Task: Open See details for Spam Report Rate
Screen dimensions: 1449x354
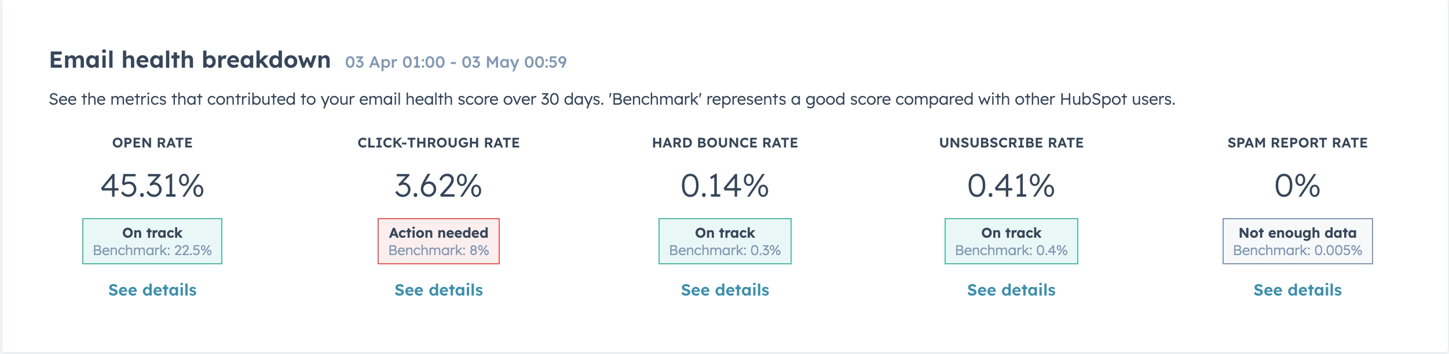Action: coord(1297,290)
